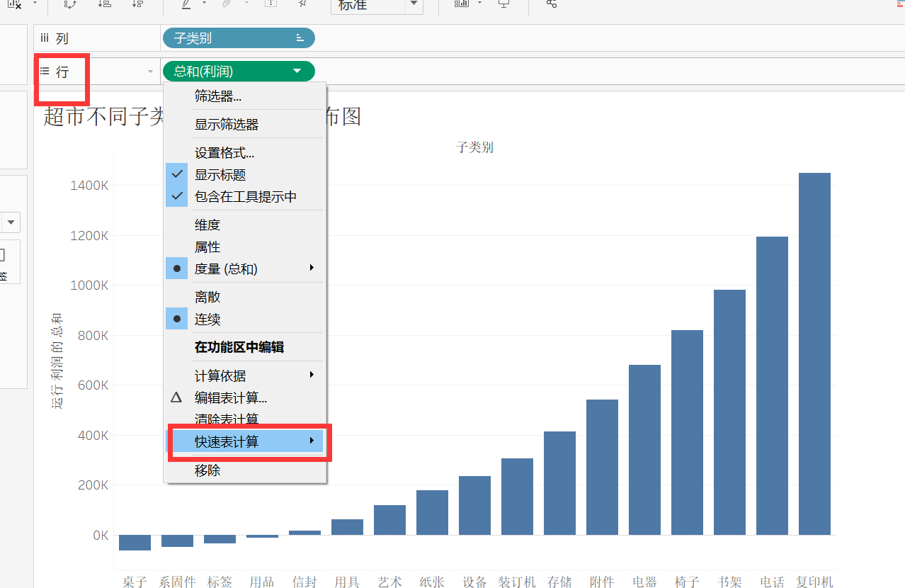This screenshot has width=905, height=588.
Task: Click the 复印机 bar in the chart
Action: 814,354
